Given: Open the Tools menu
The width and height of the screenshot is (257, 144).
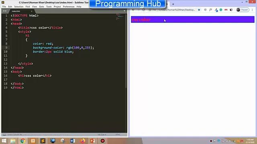Looking at the screenshot, I should coord(49,7).
